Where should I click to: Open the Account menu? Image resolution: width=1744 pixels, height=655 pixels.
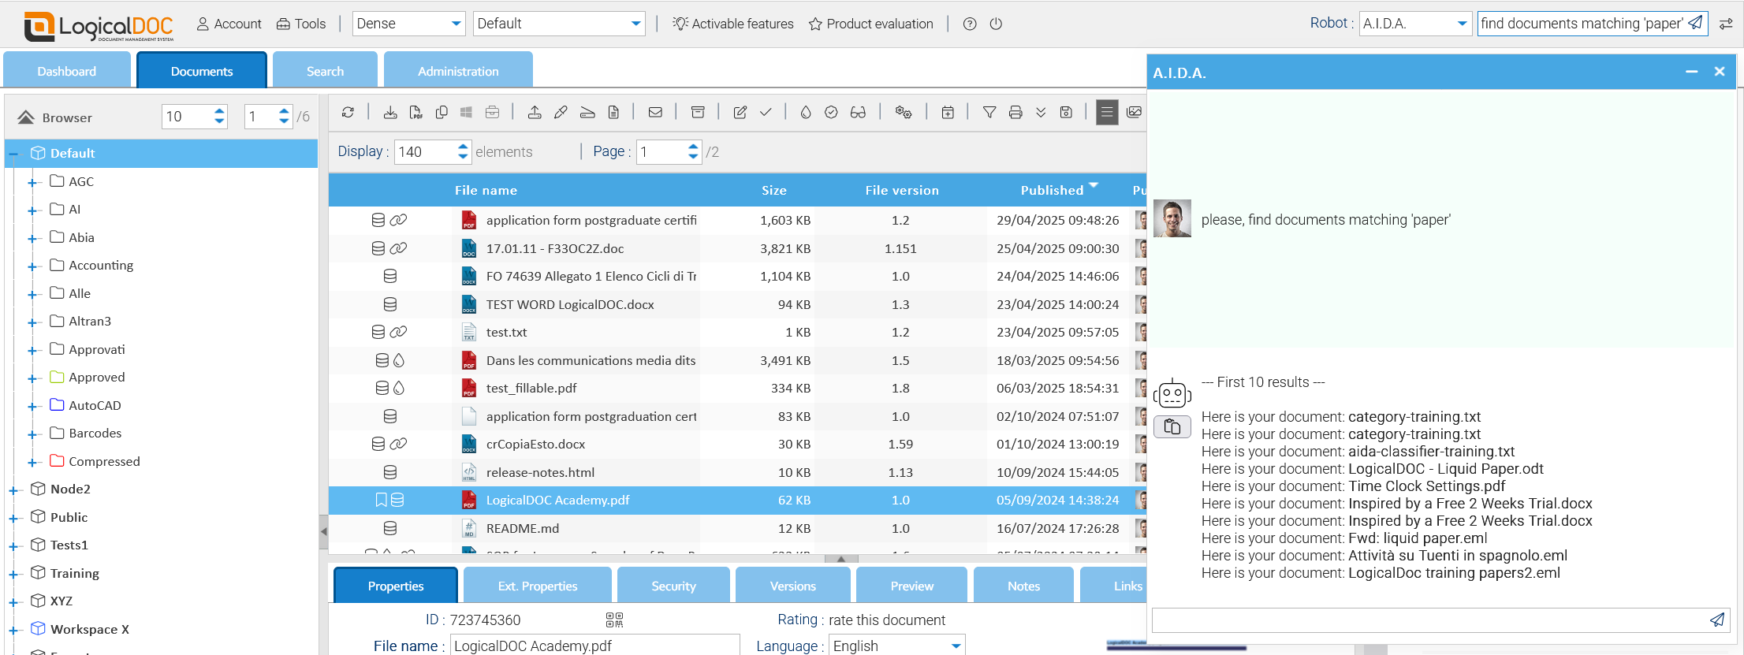click(x=229, y=24)
